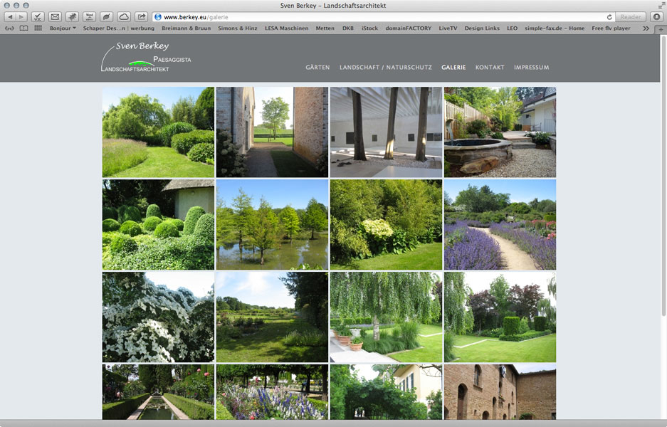Open the Free flv player bookmark
Image resolution: width=667 pixels, height=427 pixels.
(611, 28)
